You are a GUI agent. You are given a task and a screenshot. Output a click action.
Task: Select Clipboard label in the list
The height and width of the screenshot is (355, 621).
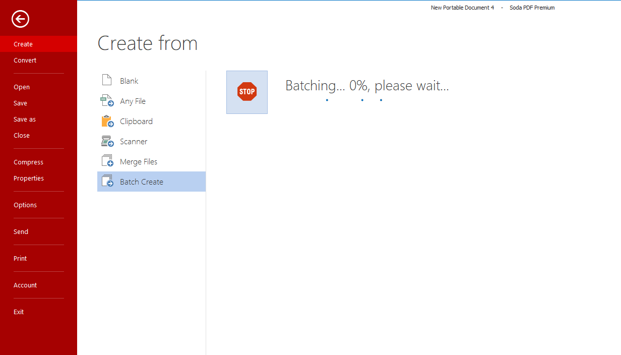[x=136, y=121]
